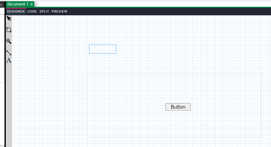Pick the line drawing tool
This screenshot has height=147, width=271.
click(9, 53)
